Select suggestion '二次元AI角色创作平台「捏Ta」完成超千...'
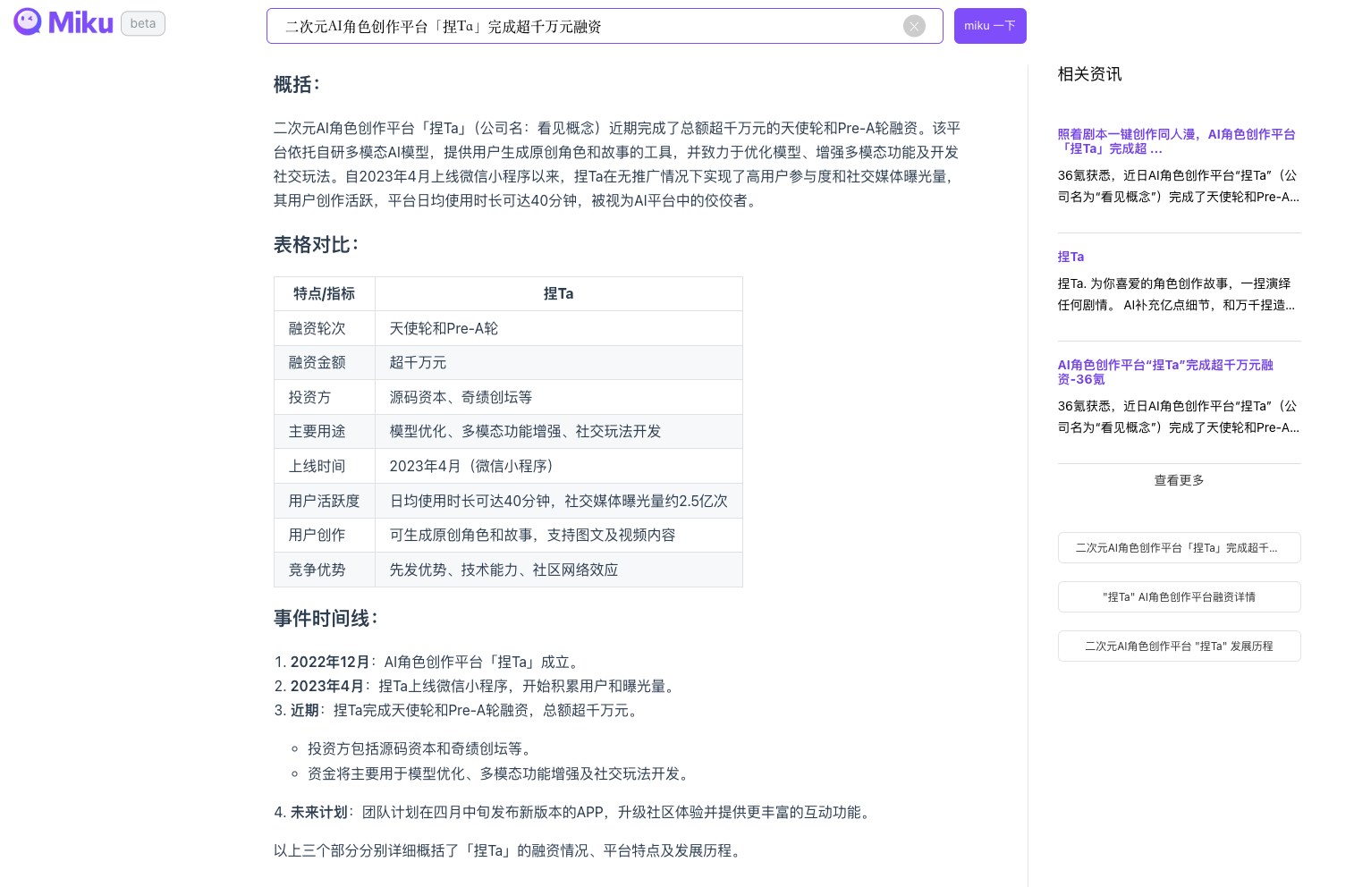Viewport: 1371px width, 887px height. [1179, 548]
